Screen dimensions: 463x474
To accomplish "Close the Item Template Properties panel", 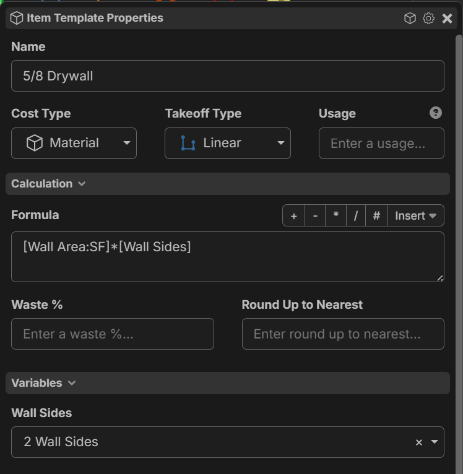I will 447,18.
